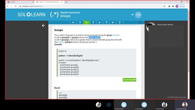Go to the third lesson play step

[100, 22]
